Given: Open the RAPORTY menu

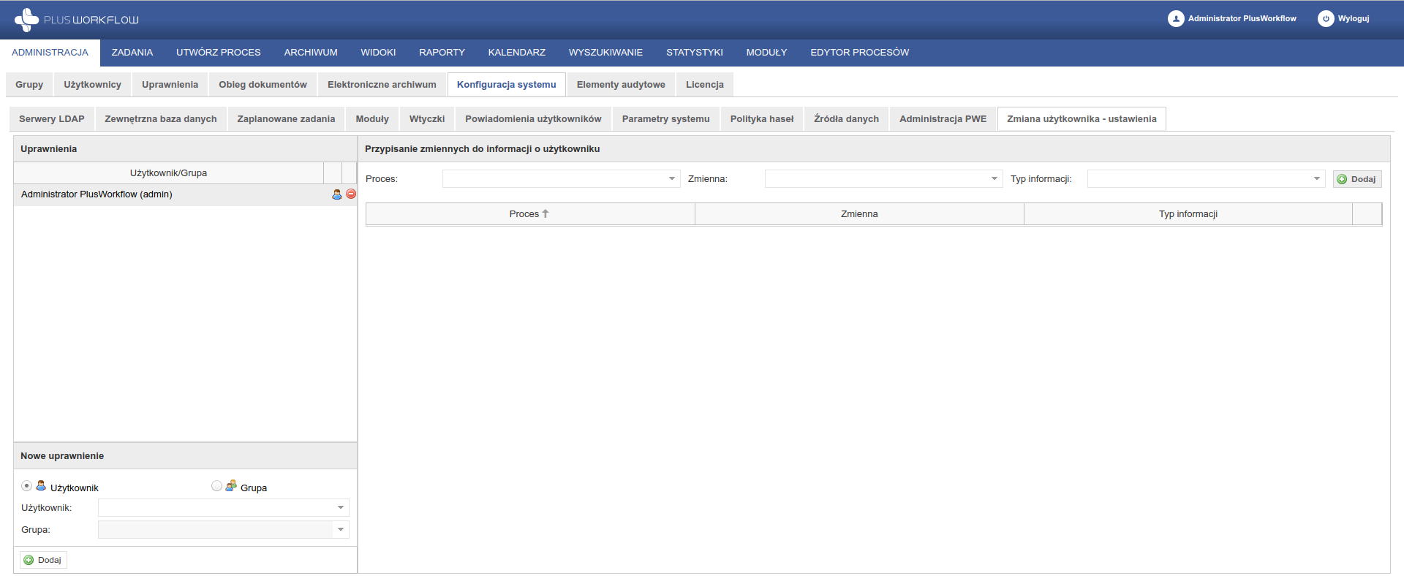Looking at the screenshot, I should pyautogui.click(x=442, y=53).
